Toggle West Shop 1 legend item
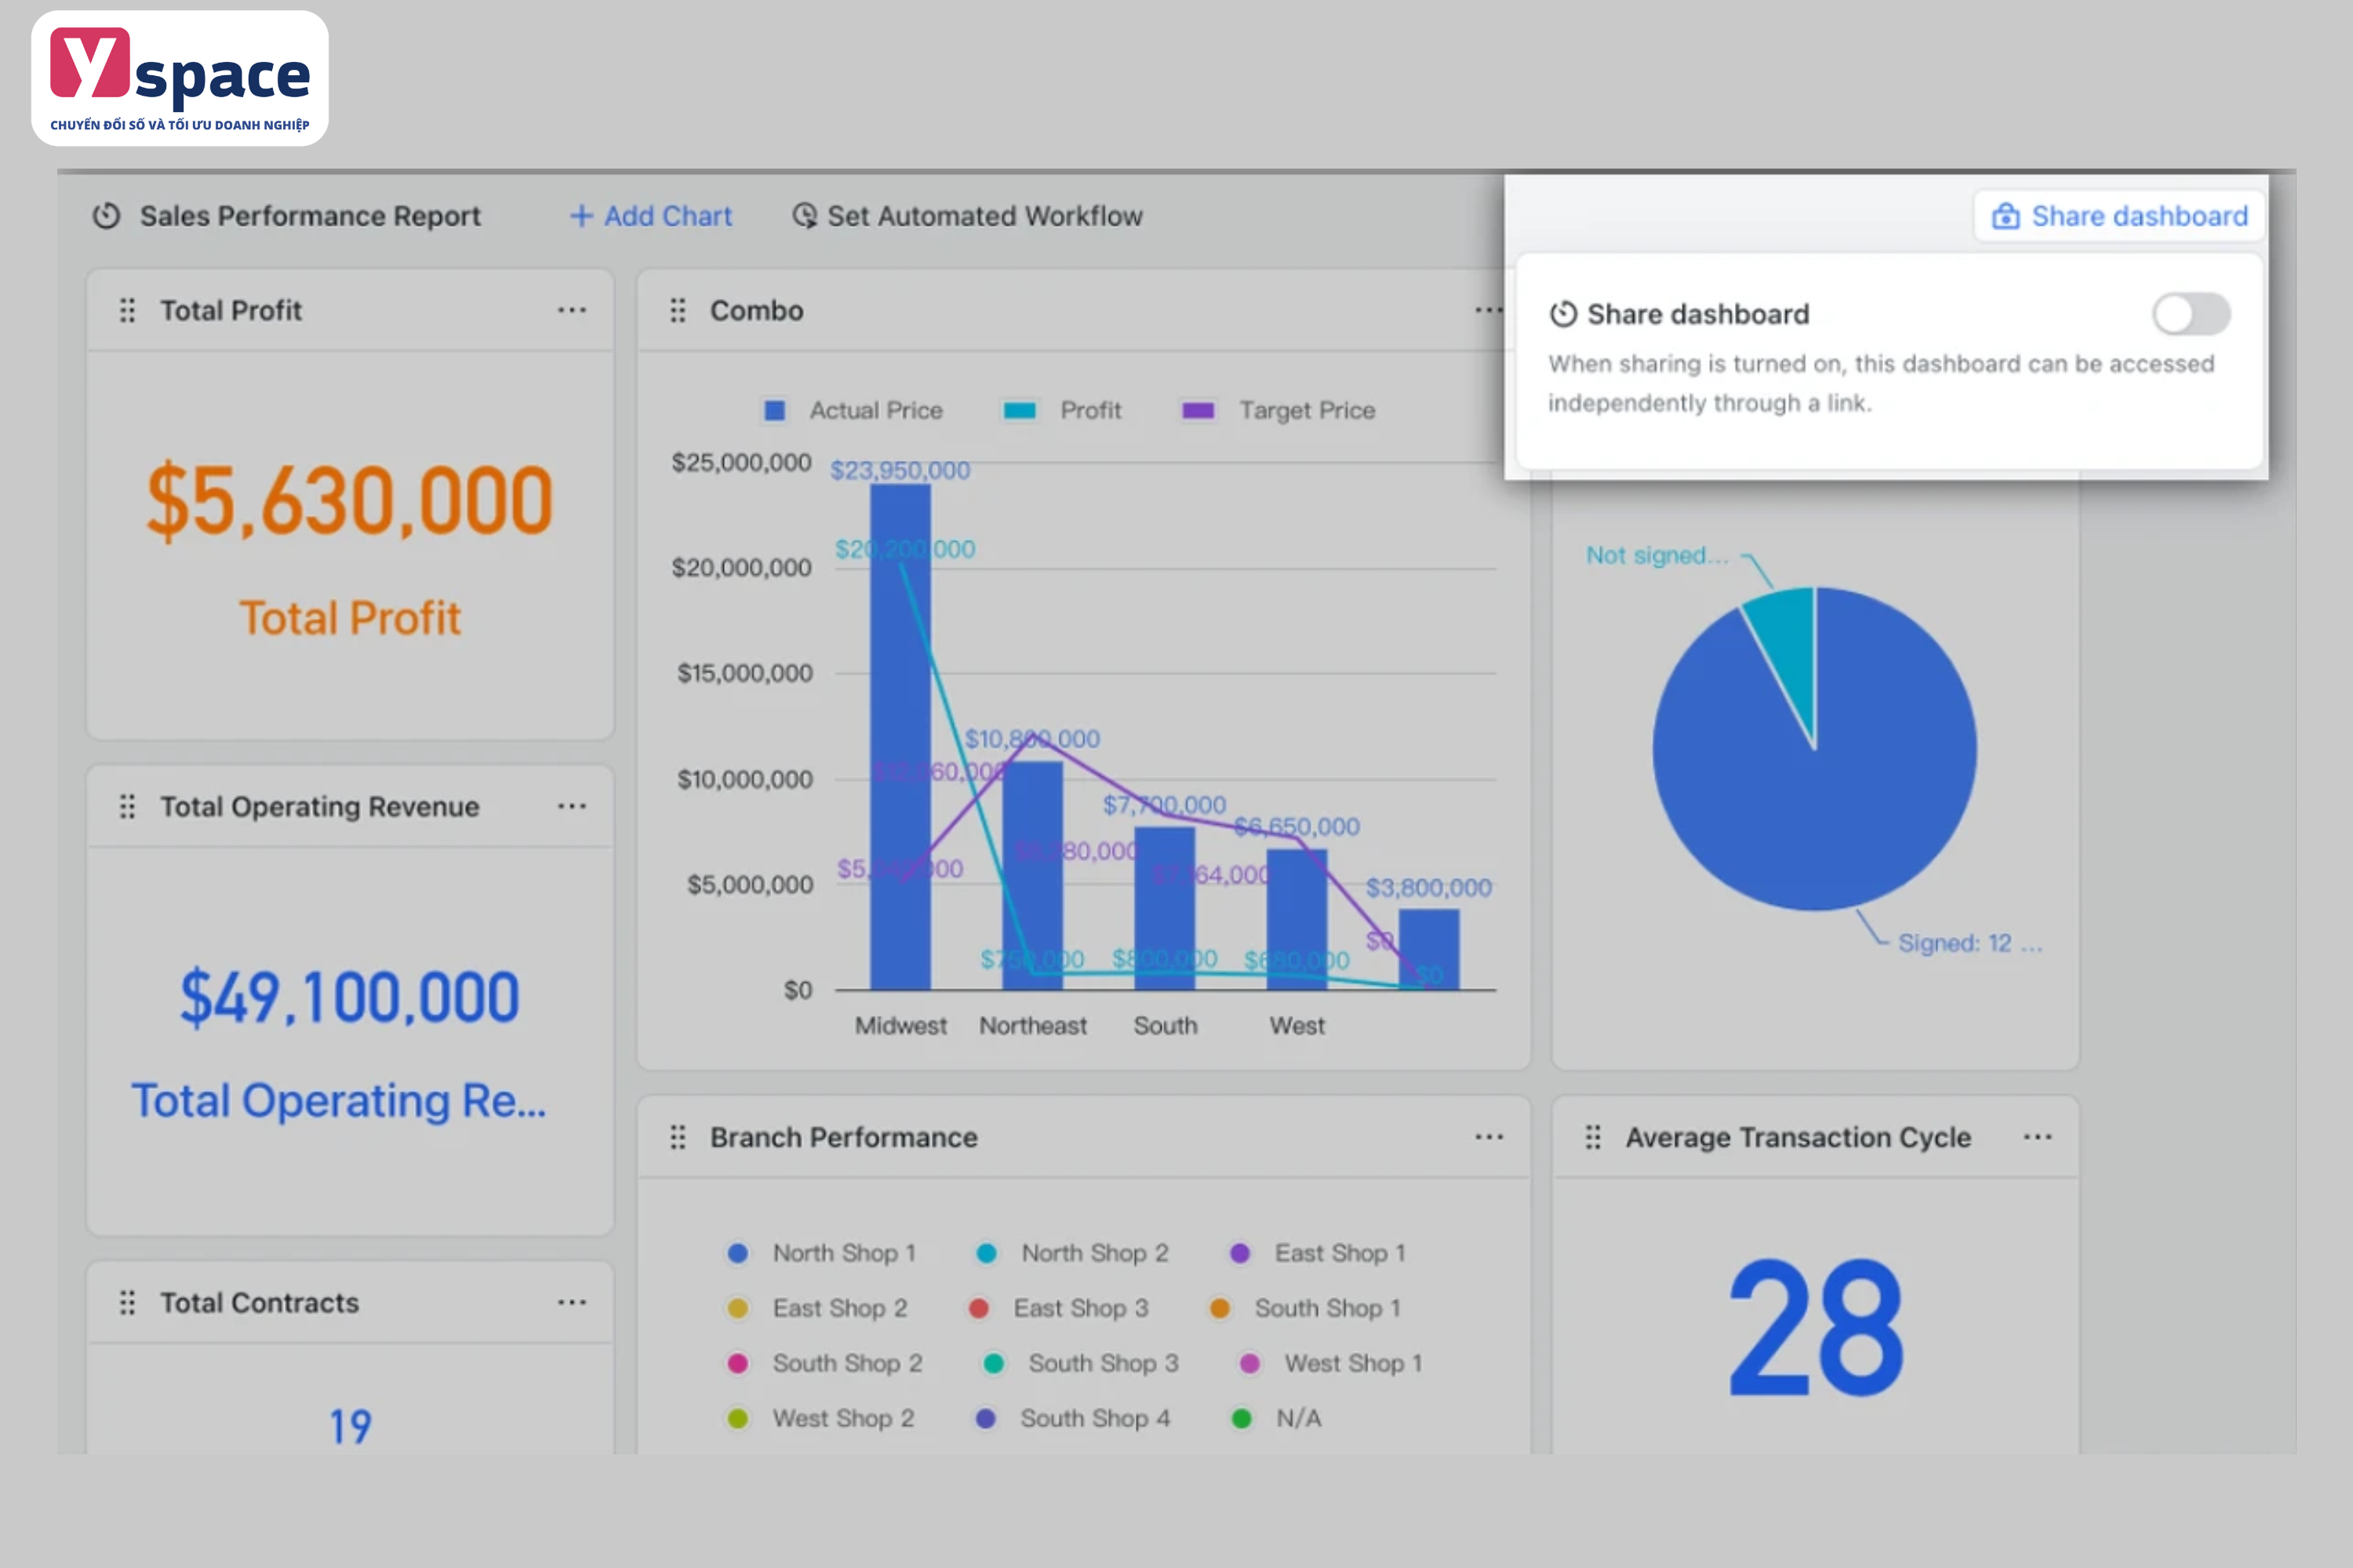The width and height of the screenshot is (2353, 1568). coord(1330,1363)
